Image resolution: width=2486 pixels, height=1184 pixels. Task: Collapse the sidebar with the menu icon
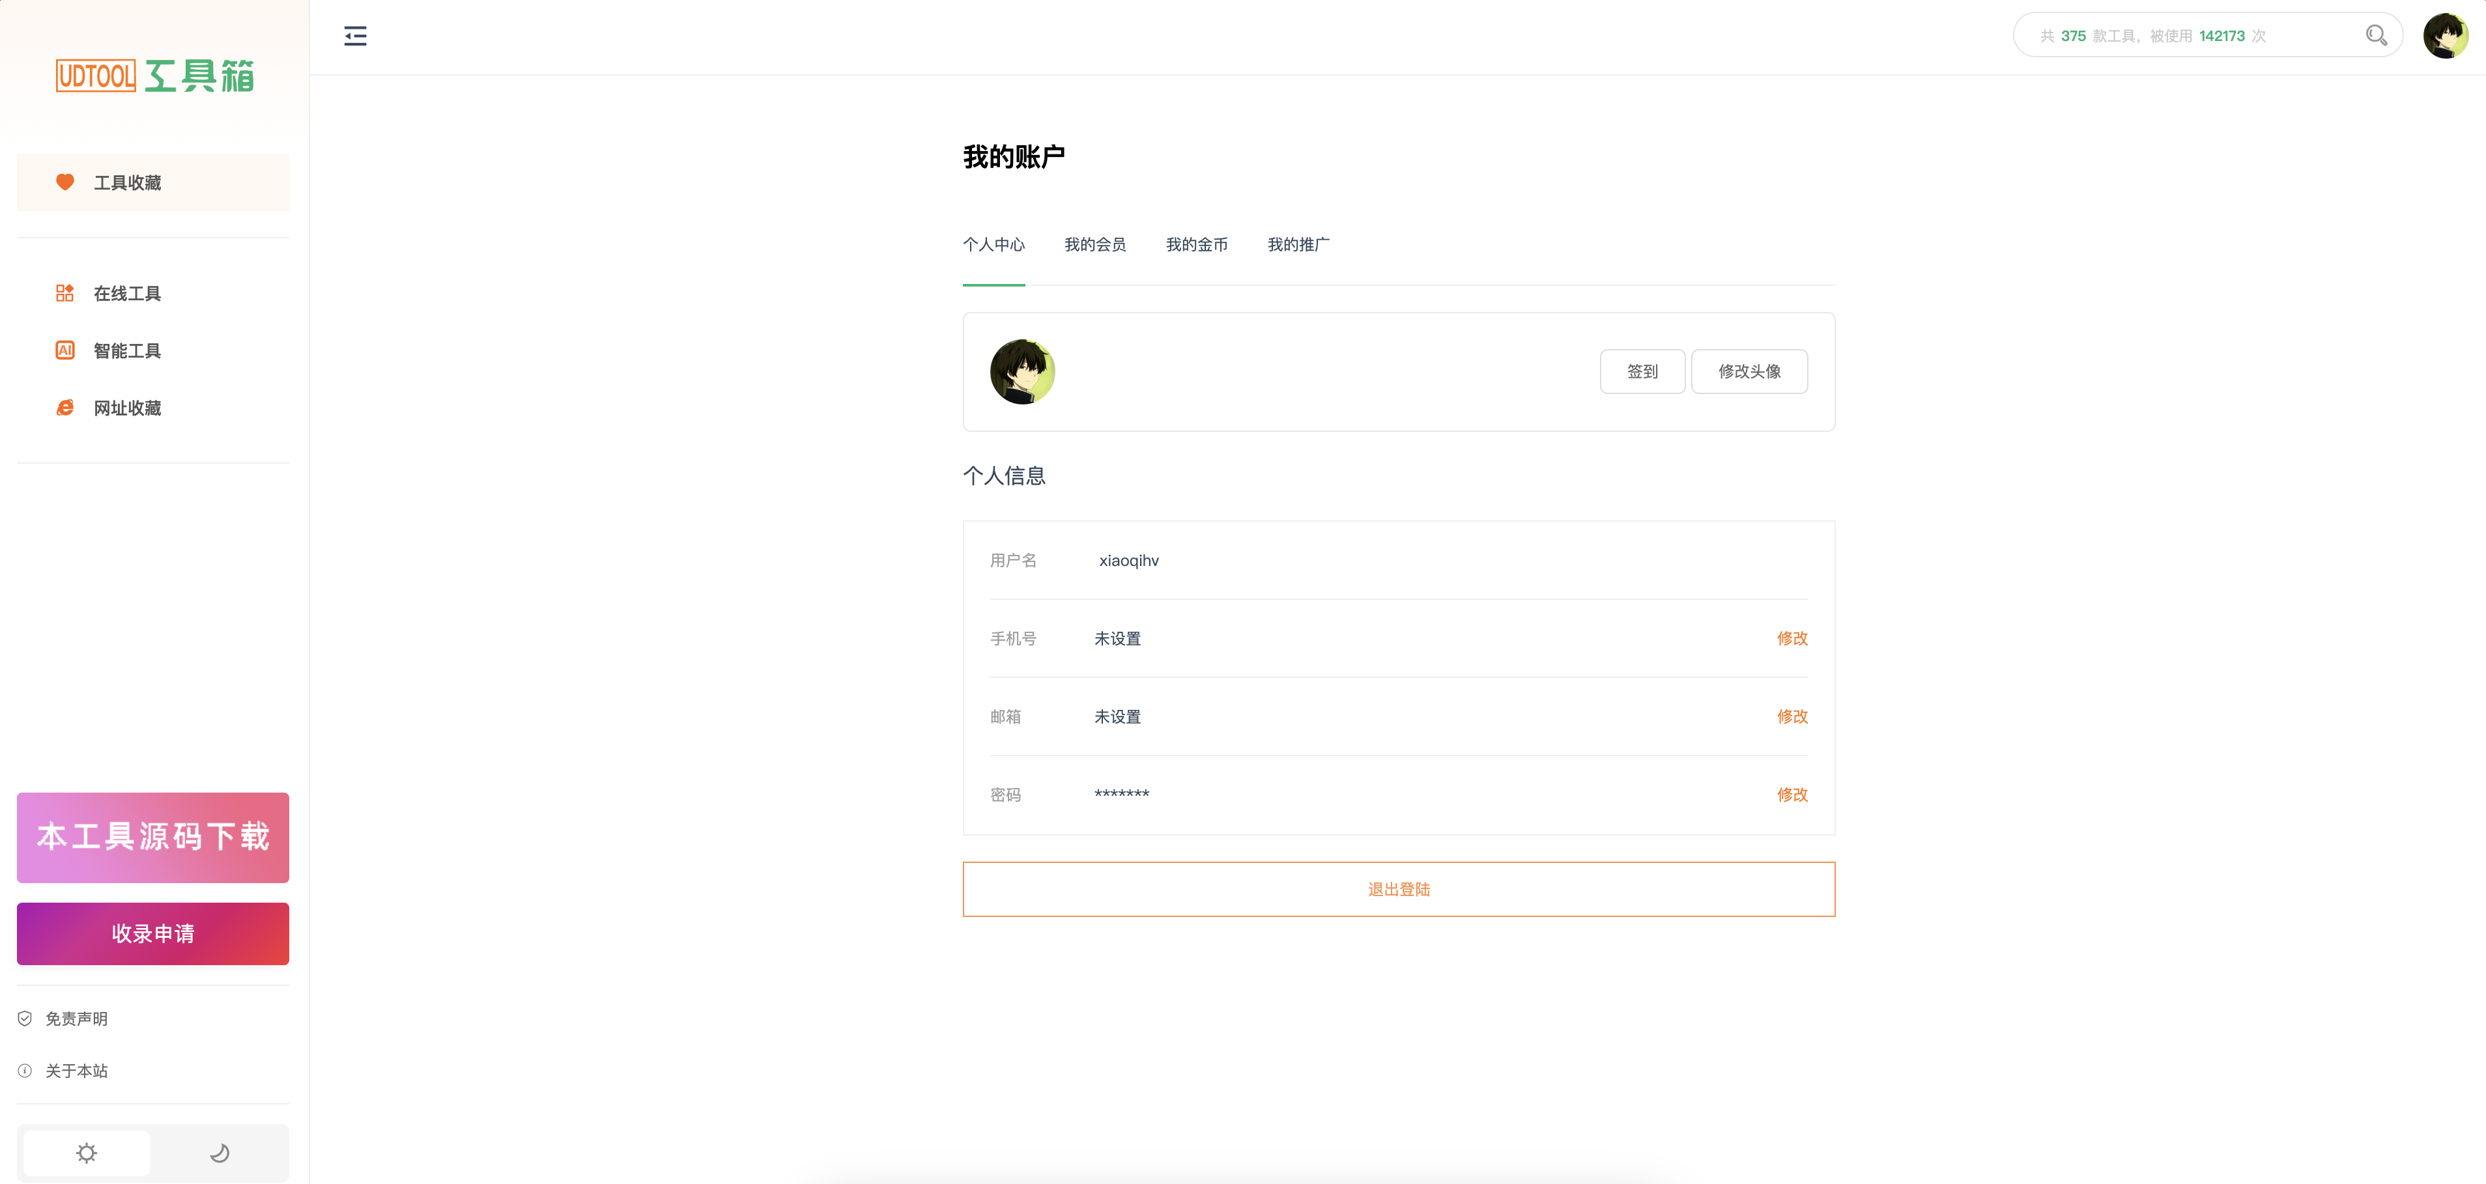click(x=355, y=36)
